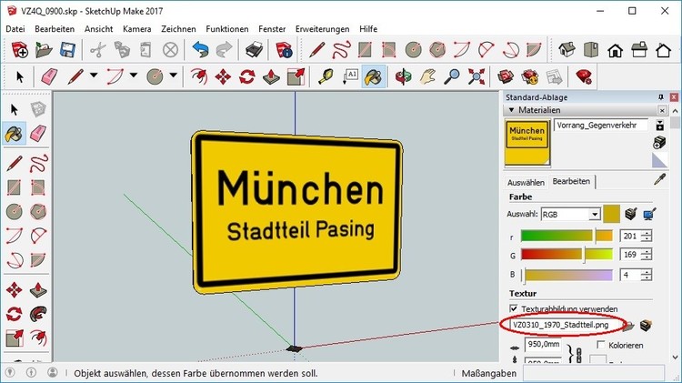Select the Tape Measure tool
The height and width of the screenshot is (383, 682).
pos(326,76)
